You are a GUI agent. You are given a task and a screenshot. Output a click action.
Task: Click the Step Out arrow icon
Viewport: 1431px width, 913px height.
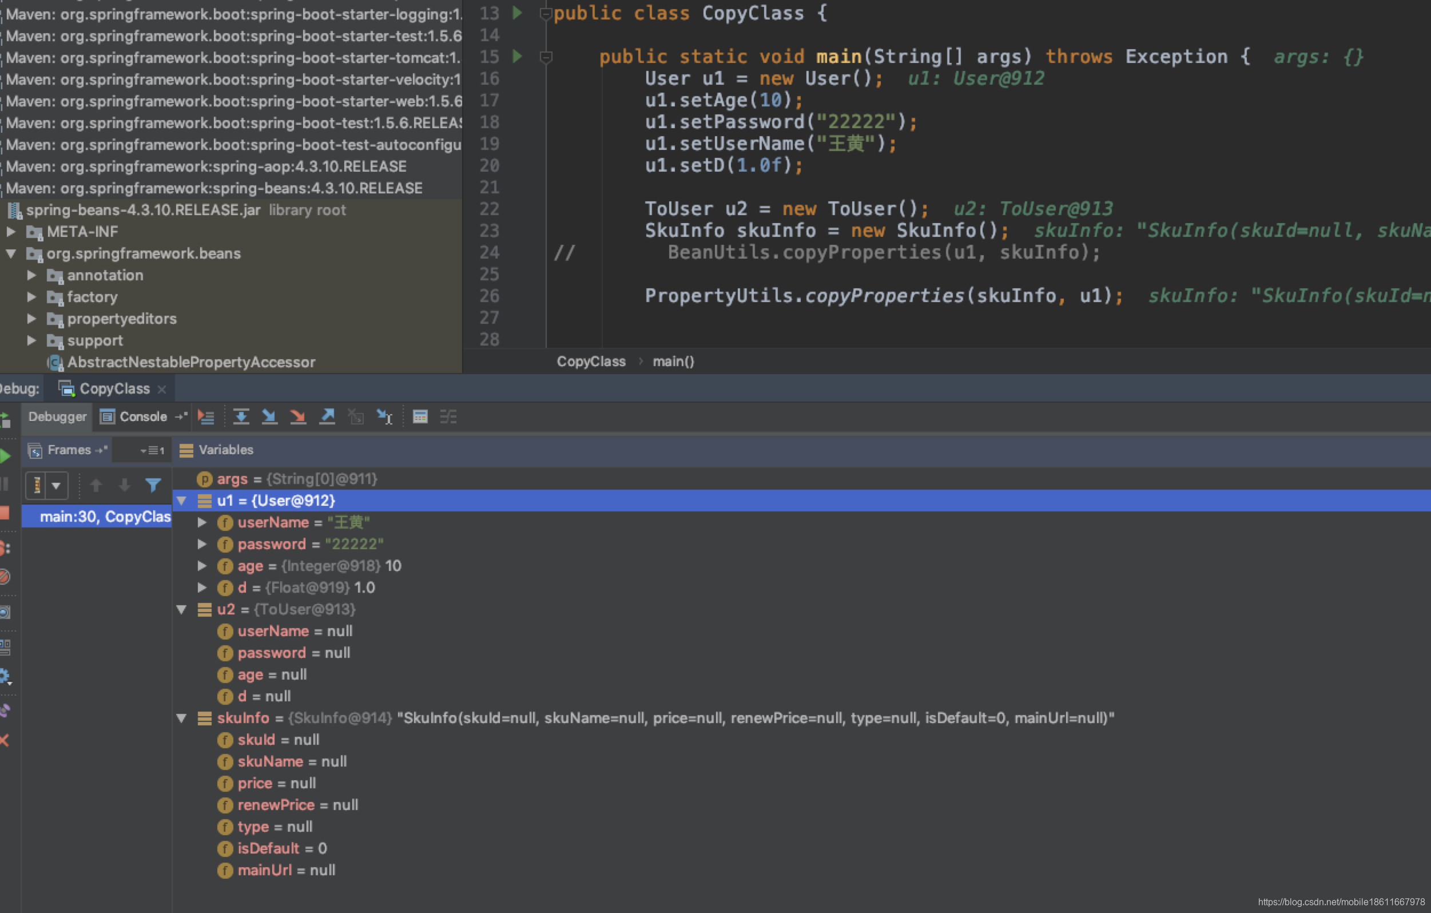pyautogui.click(x=327, y=416)
